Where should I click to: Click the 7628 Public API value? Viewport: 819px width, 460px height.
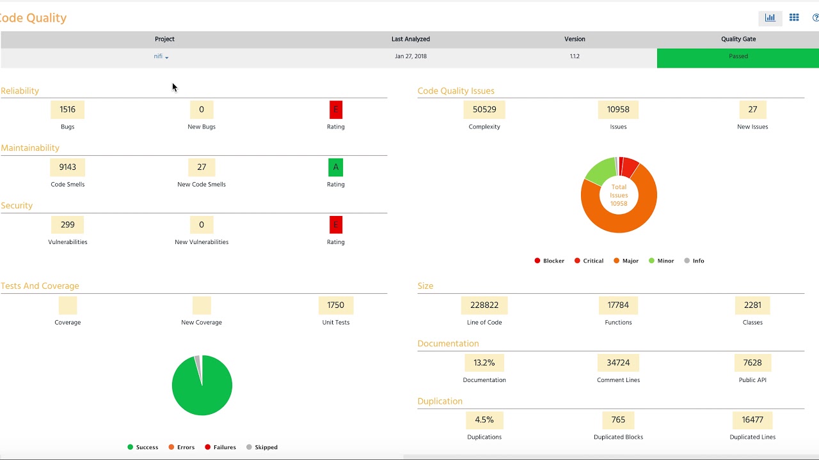point(752,363)
